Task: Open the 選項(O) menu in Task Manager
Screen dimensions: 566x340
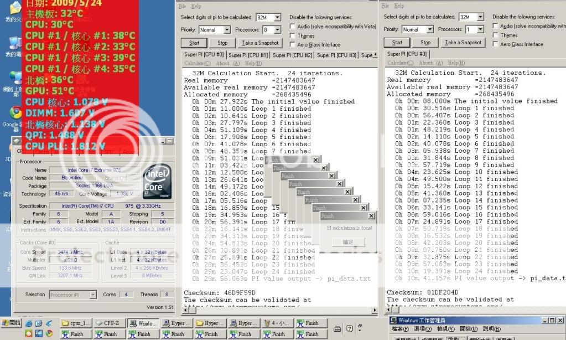Action: pyautogui.click(x=423, y=329)
